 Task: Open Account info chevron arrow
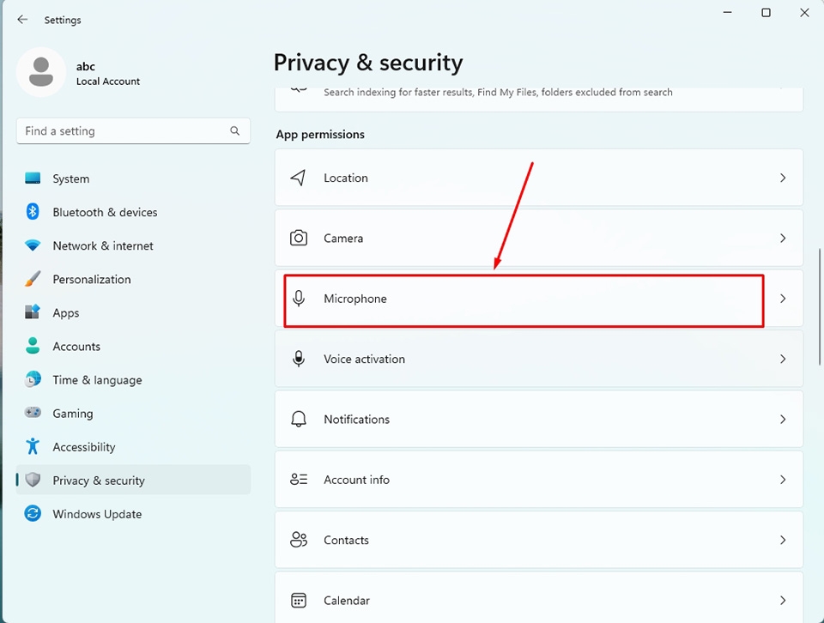pyautogui.click(x=783, y=480)
